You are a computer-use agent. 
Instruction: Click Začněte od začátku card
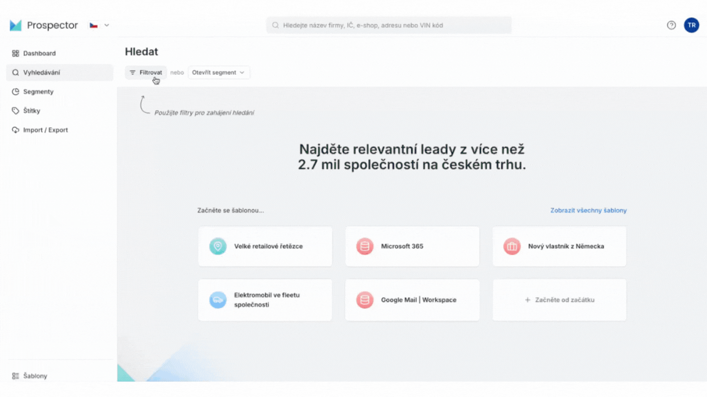[559, 300]
